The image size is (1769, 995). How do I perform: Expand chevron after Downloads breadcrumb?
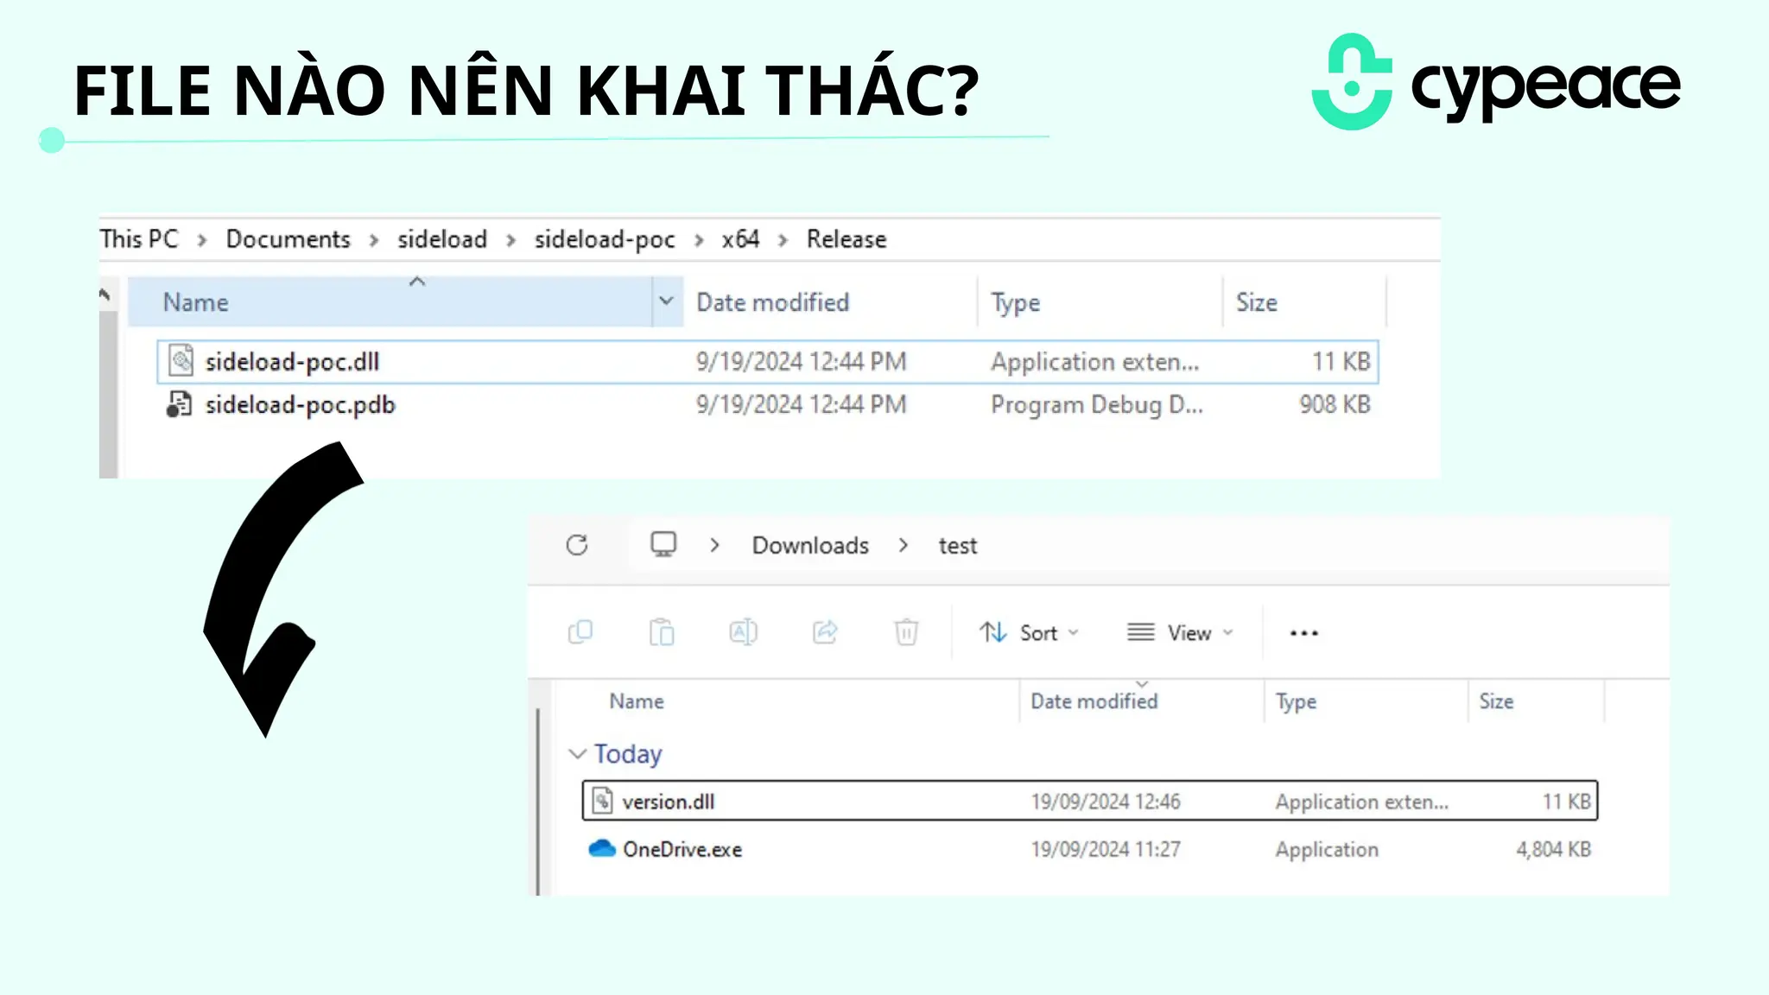tap(904, 545)
